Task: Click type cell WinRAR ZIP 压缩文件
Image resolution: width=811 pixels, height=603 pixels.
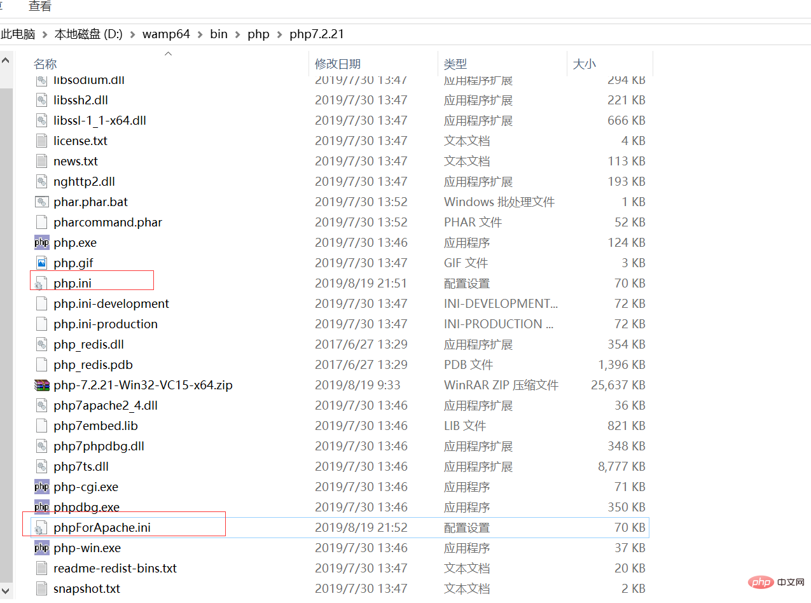Action: pos(501,385)
